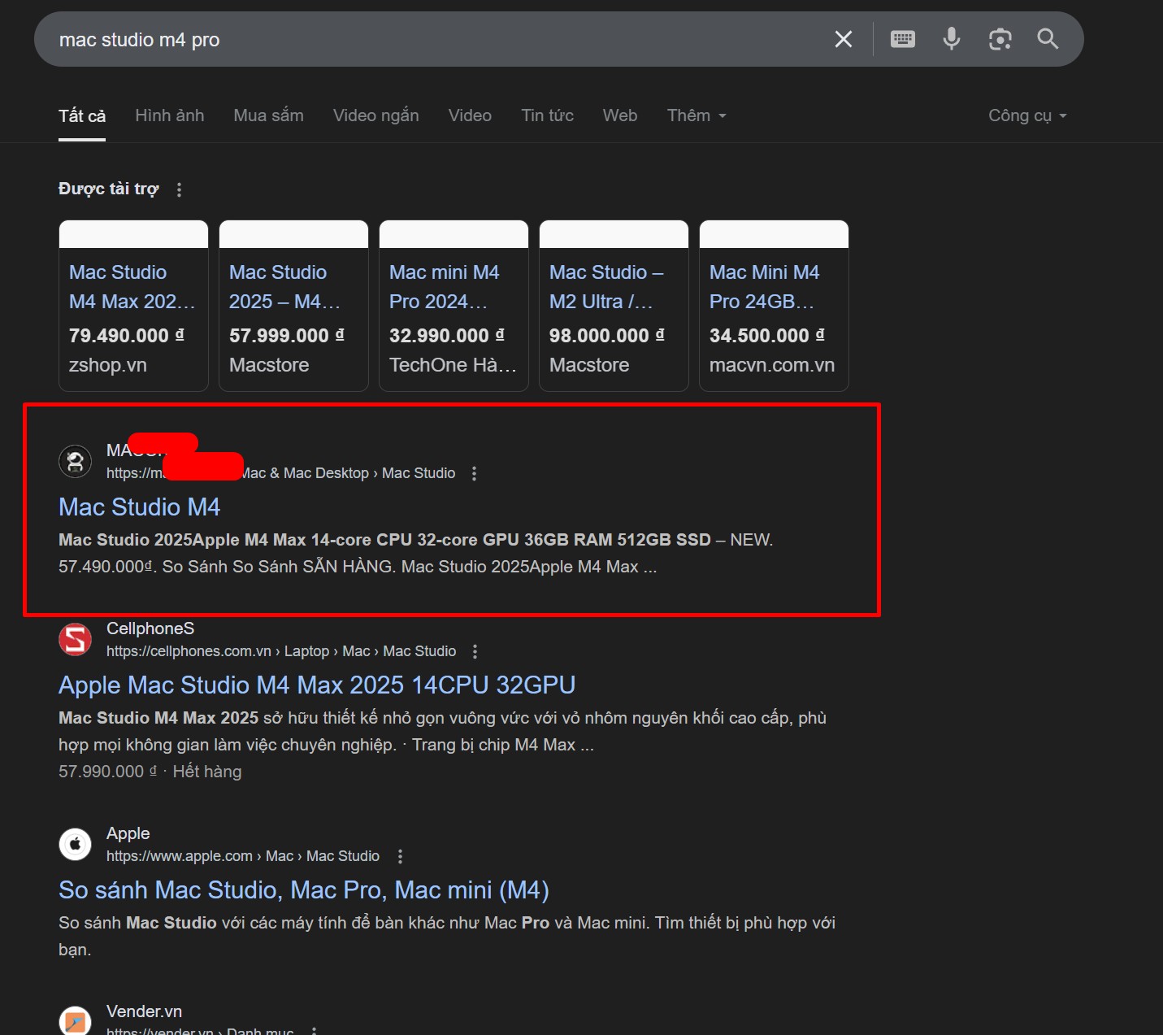Click the CellphoneS site name

coord(150,628)
